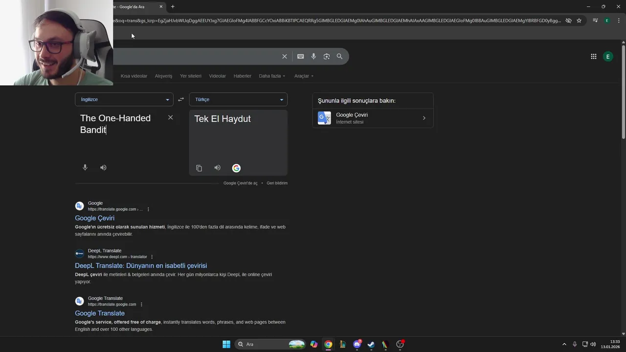Click the page vertical scrollbar

(624, 92)
